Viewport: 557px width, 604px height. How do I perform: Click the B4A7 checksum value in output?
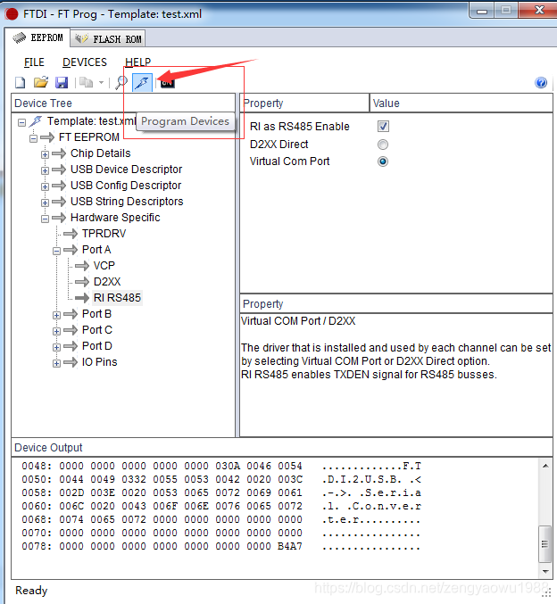290,546
